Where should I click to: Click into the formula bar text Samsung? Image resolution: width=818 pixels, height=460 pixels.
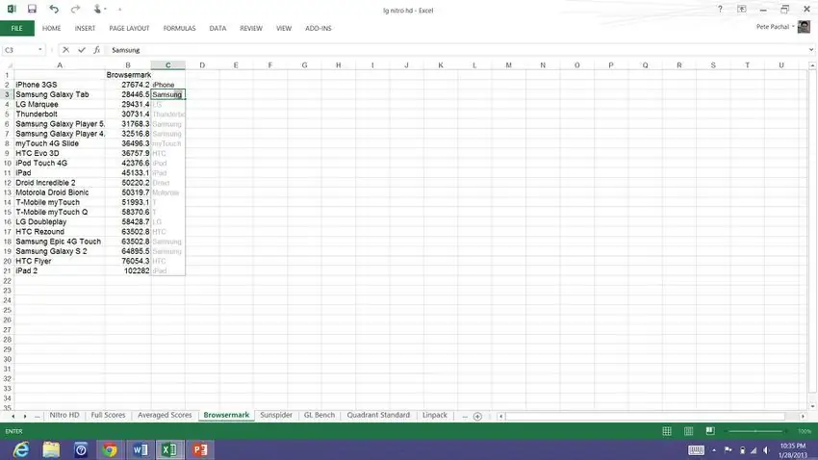point(126,50)
